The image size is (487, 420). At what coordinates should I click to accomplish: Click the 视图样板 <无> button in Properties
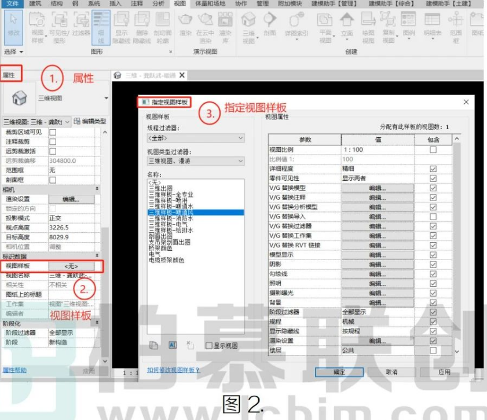pyautogui.click(x=71, y=266)
